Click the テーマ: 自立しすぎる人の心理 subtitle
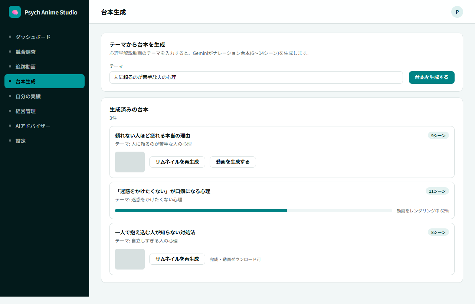Screen dimensions: 475x304 click(146, 241)
